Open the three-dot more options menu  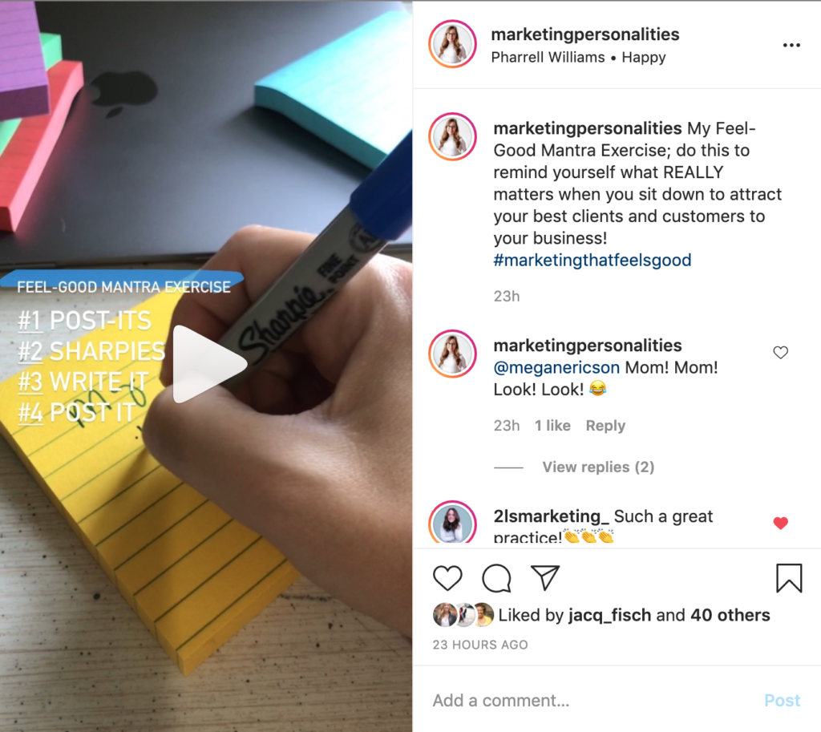(791, 45)
